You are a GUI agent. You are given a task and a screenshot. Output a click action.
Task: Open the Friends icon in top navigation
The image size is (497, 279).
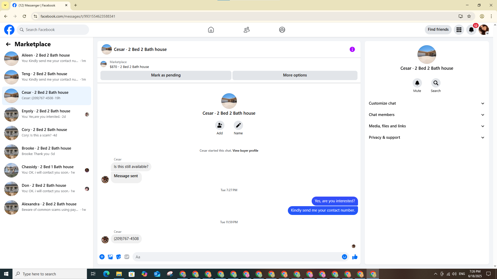pos(247,30)
